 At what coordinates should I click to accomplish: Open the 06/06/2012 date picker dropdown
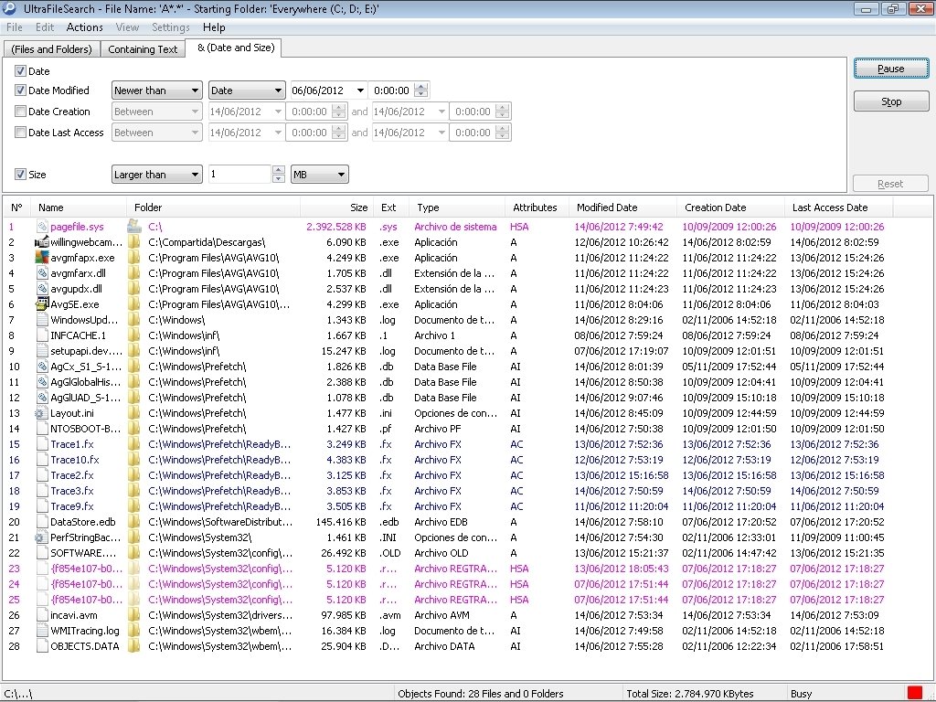(360, 90)
